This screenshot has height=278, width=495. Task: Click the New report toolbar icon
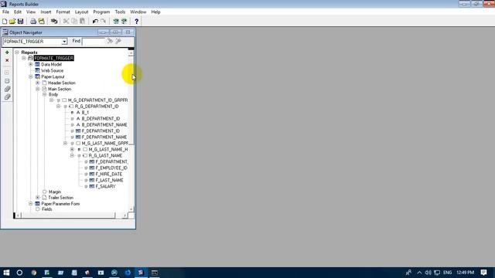click(x=5, y=22)
